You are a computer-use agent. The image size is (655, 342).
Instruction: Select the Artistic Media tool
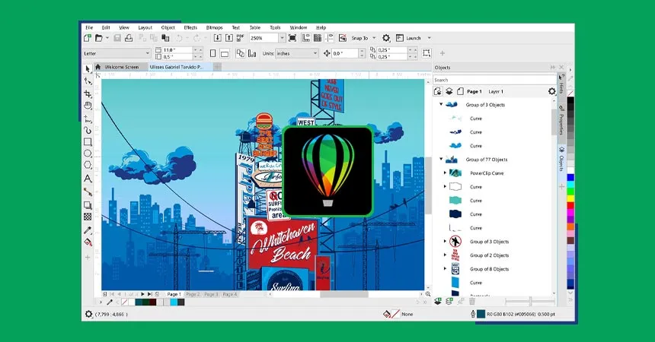88,131
